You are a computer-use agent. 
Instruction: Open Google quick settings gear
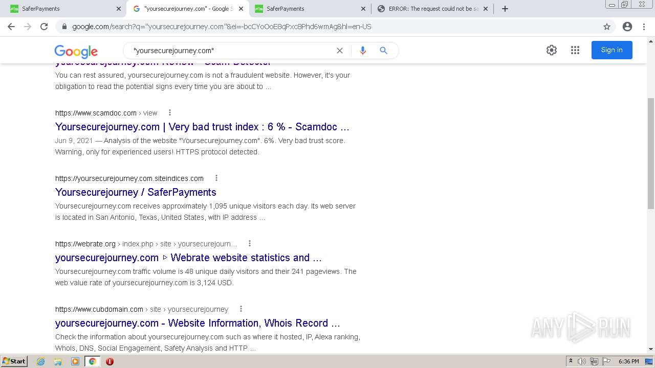click(551, 50)
